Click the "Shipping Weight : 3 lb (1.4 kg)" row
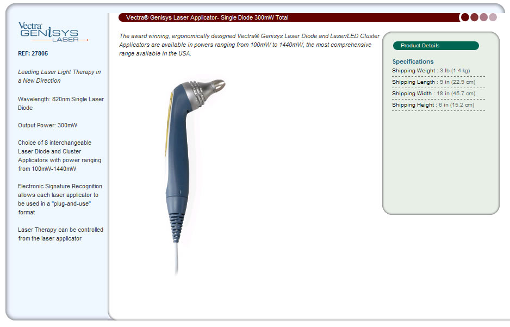Screen dimensions: 510x327 (438, 71)
